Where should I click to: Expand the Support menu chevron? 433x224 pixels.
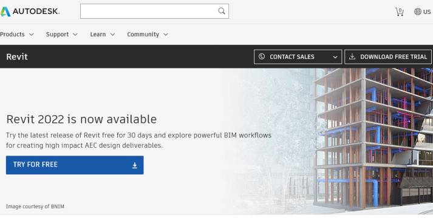click(x=75, y=35)
